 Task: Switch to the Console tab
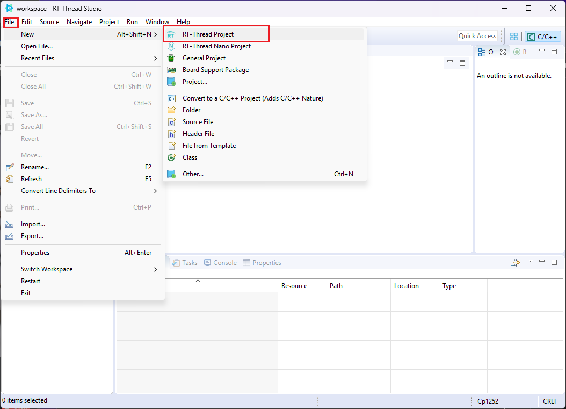(220, 263)
